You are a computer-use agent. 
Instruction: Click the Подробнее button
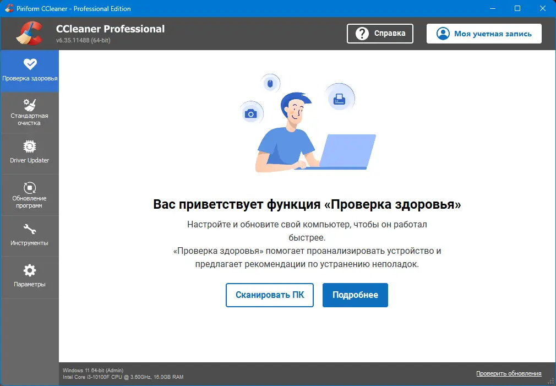[355, 295]
